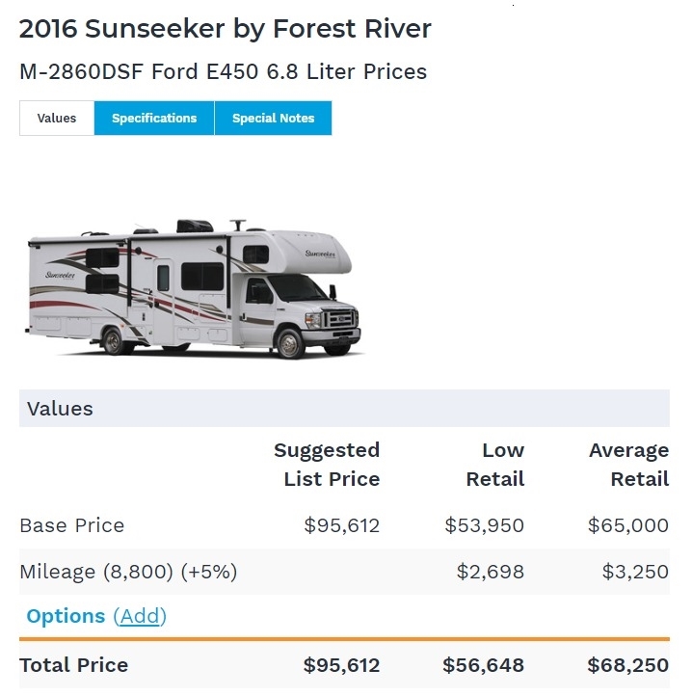The image size is (692, 696).
Task: Click the Values section header bar
Action: (344, 409)
